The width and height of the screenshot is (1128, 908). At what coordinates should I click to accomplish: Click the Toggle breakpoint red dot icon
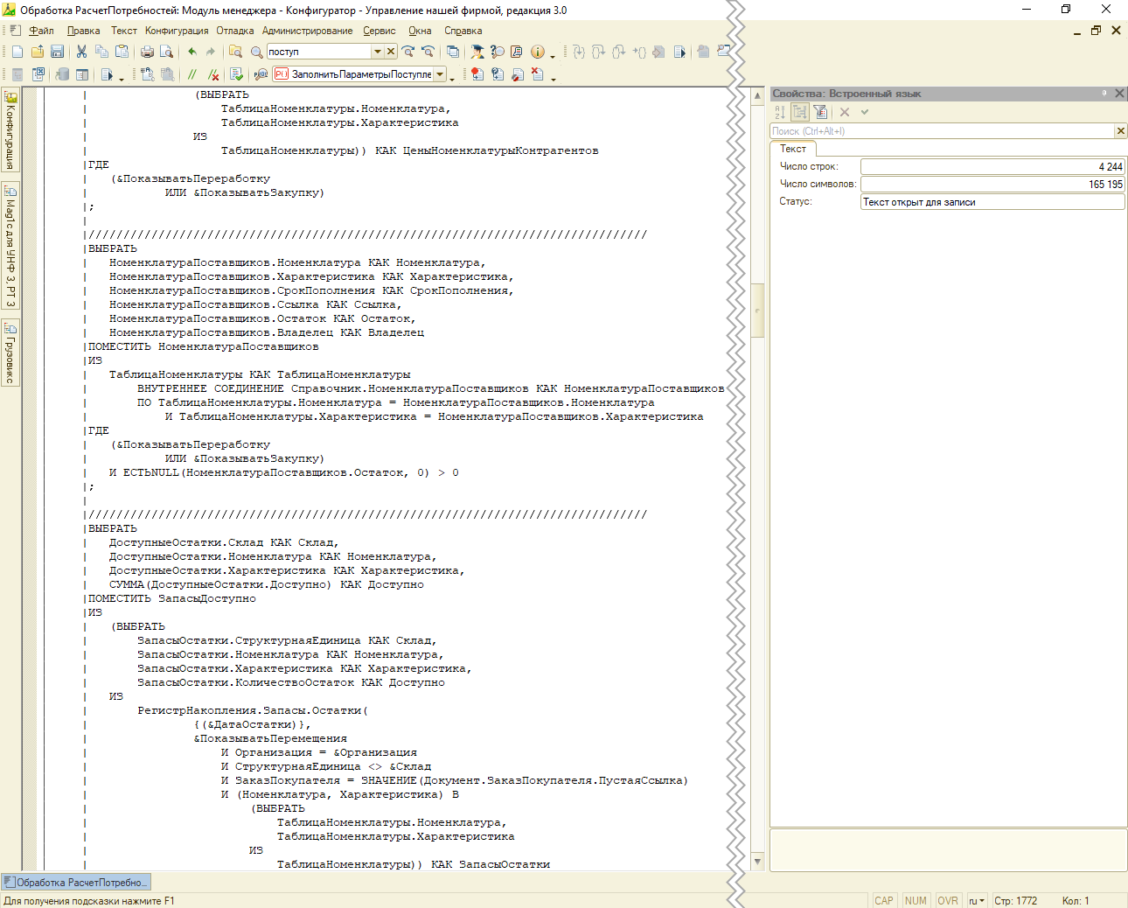click(x=477, y=74)
